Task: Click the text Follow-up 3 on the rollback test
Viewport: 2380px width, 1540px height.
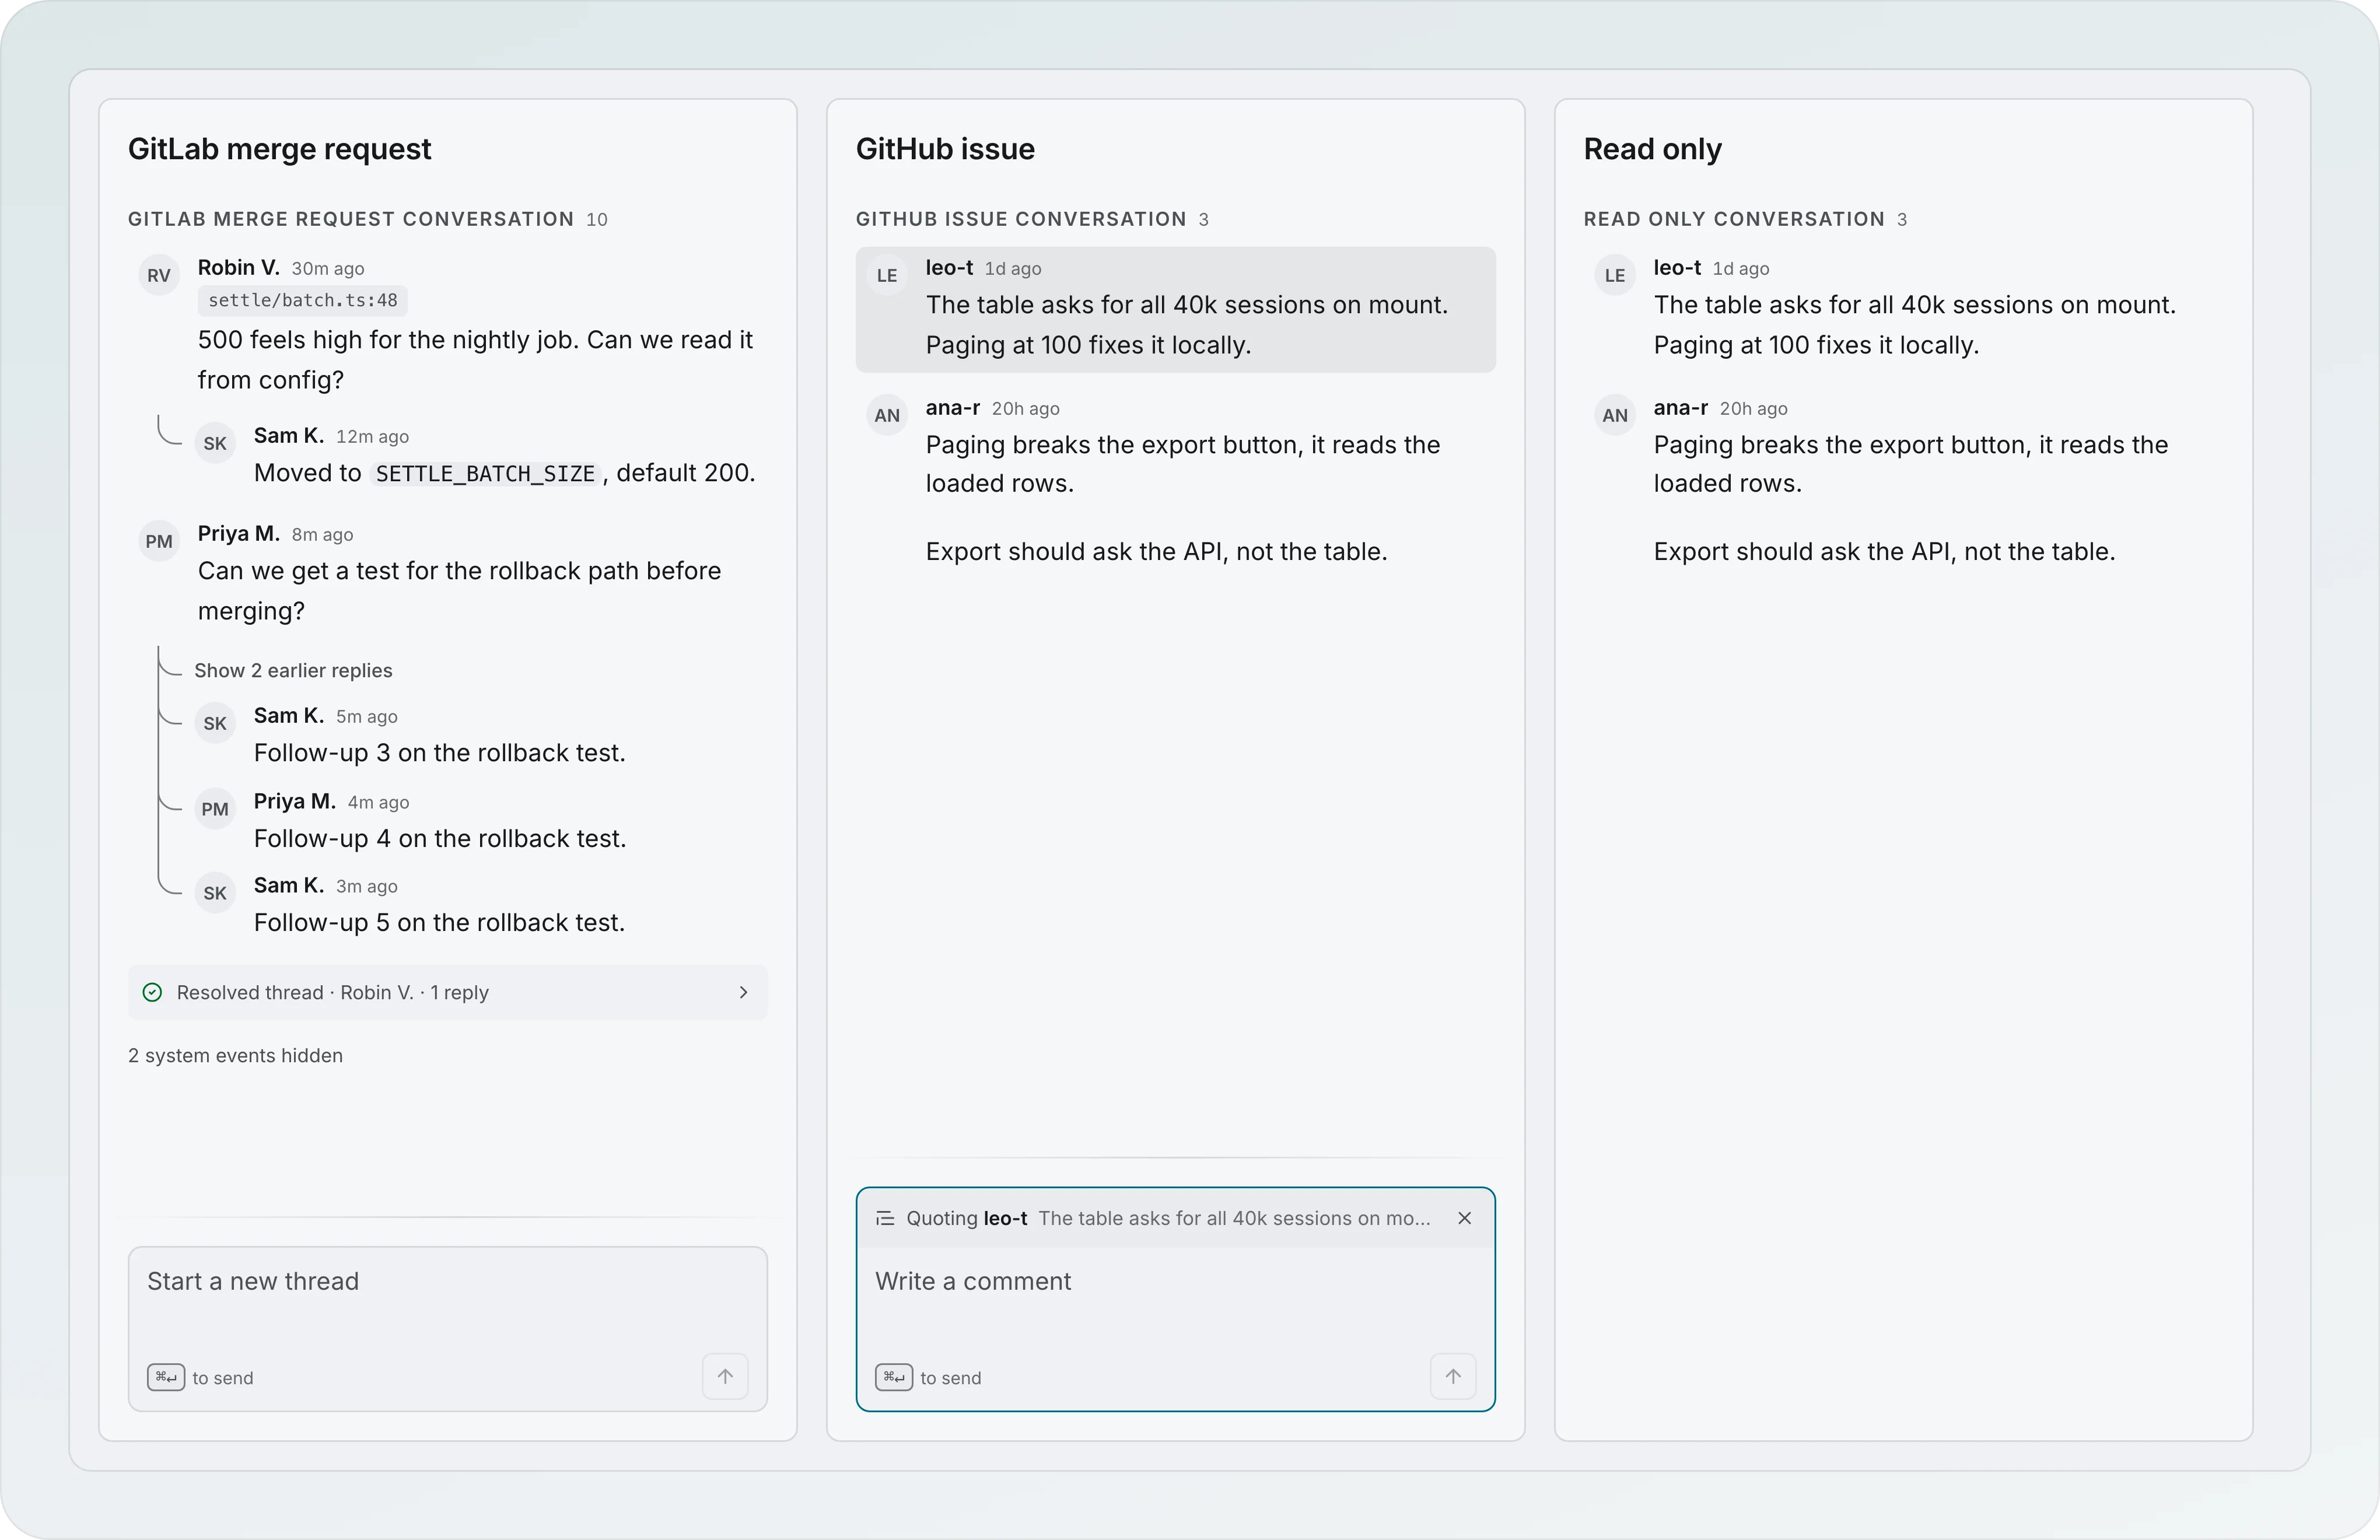Action: coord(440,753)
